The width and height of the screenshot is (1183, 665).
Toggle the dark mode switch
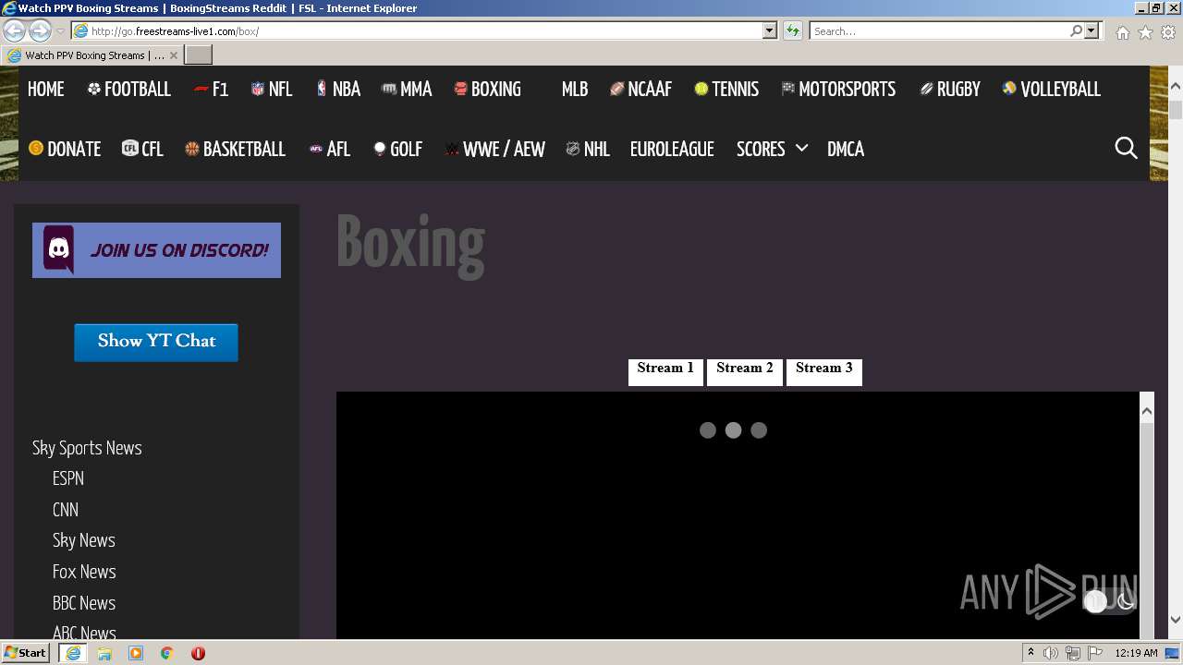point(1110,602)
